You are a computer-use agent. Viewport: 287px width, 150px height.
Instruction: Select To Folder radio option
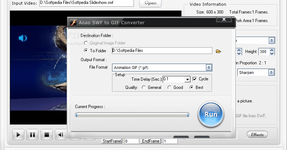point(86,50)
